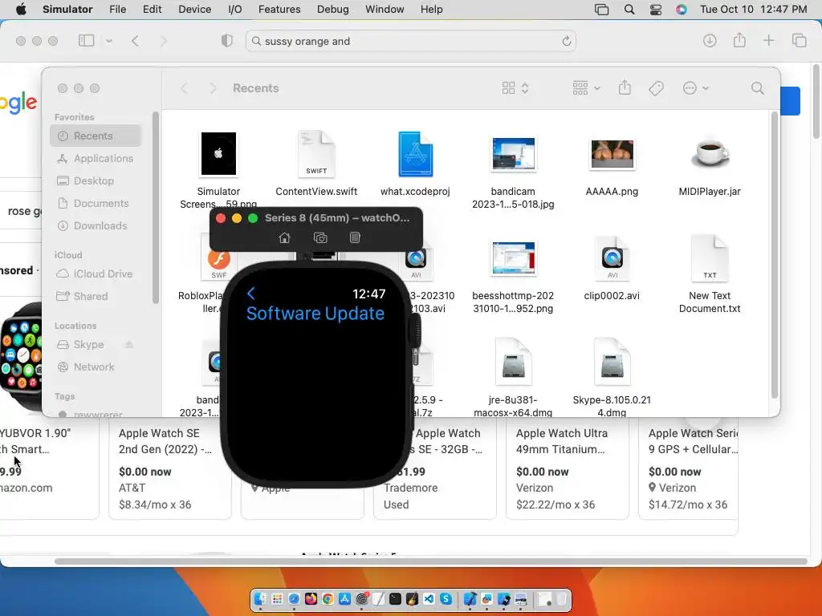822x616 pixels.
Task: Take a screenshot with the simulator camera icon
Action: [x=320, y=237]
